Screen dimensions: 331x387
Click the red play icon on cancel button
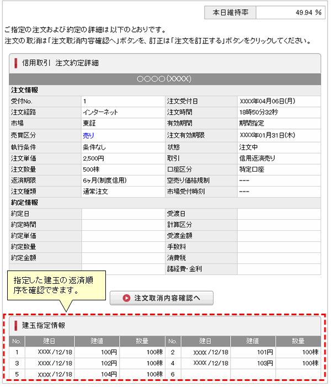(126, 298)
